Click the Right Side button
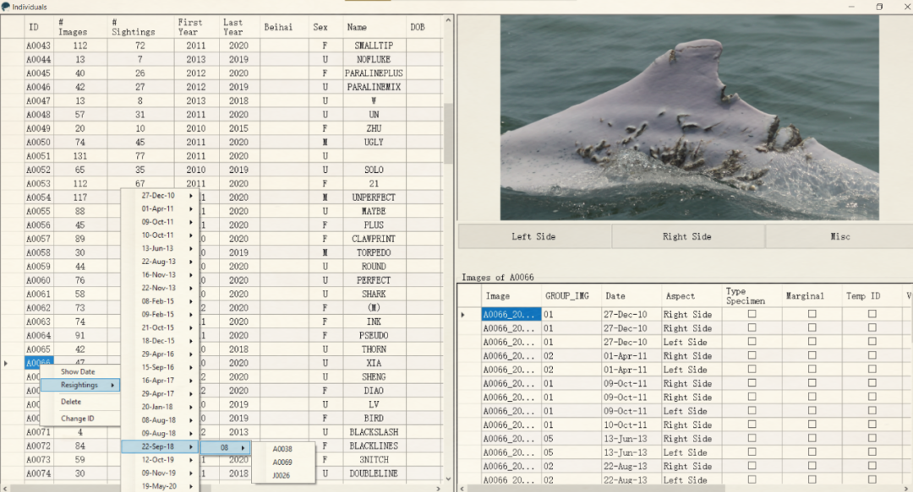Image resolution: width=913 pixels, height=492 pixels. pos(687,237)
